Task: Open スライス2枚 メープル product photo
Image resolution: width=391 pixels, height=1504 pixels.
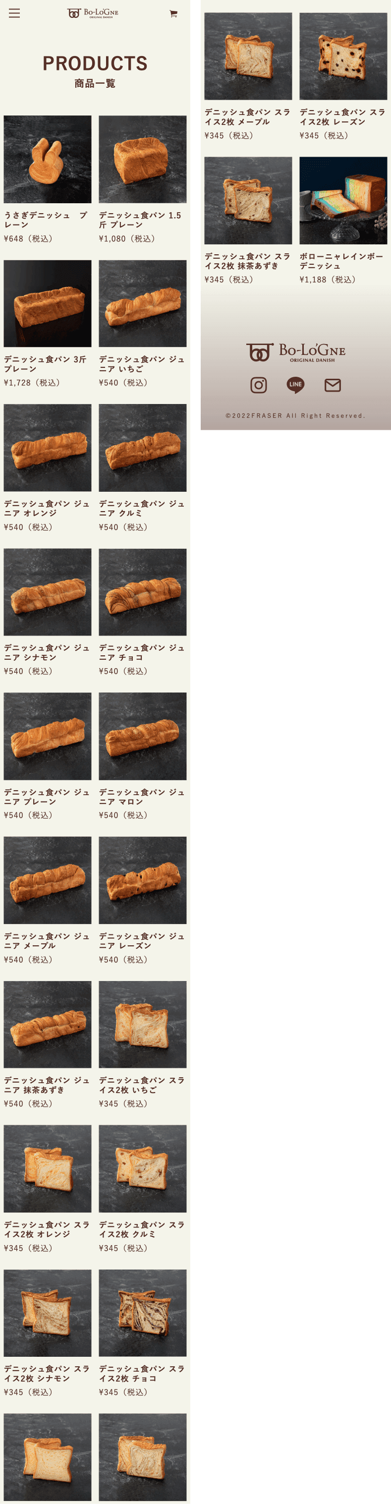Action: pyautogui.click(x=248, y=56)
